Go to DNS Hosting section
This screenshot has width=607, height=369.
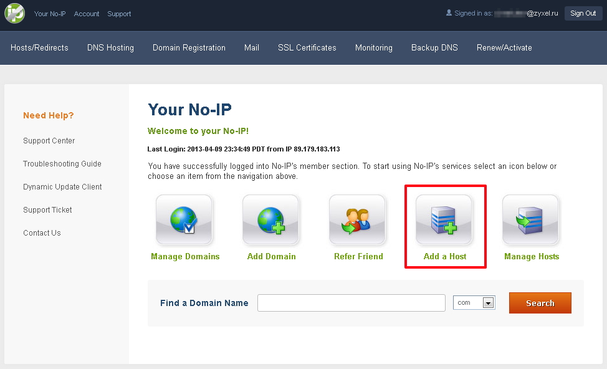tap(110, 47)
